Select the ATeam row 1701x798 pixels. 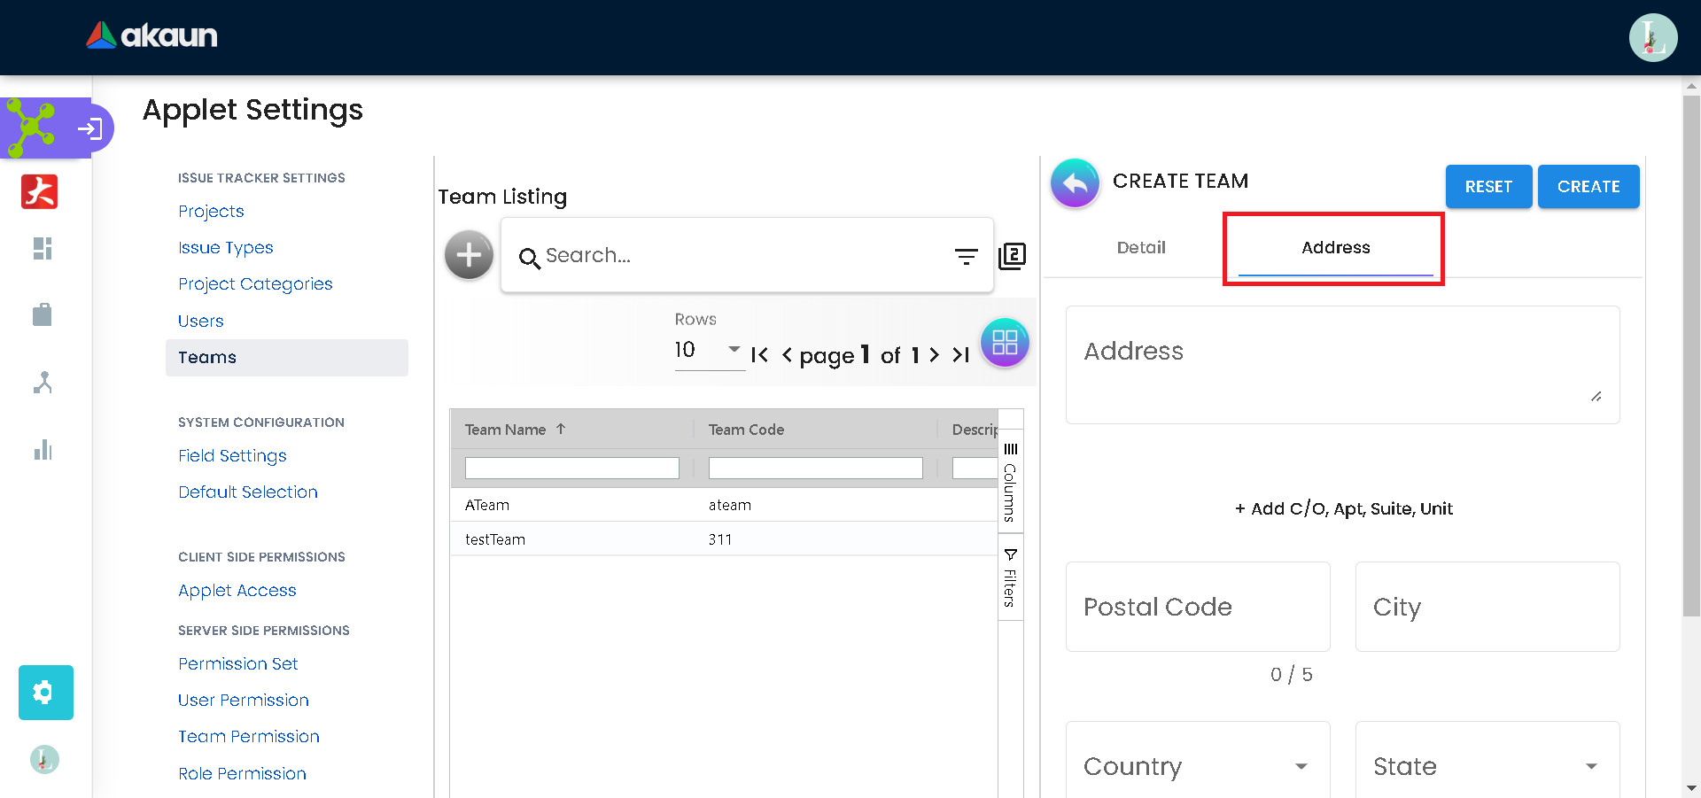click(x=724, y=505)
